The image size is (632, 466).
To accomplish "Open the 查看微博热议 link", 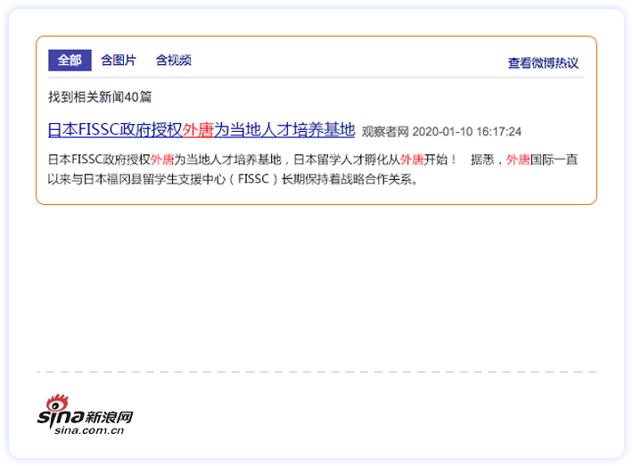I will (543, 62).
